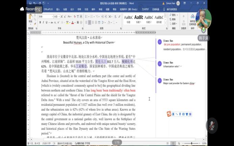The image size is (234, 146).
Task: Open the 插入 (Insert) ribbon tab
Action: (58, 9)
